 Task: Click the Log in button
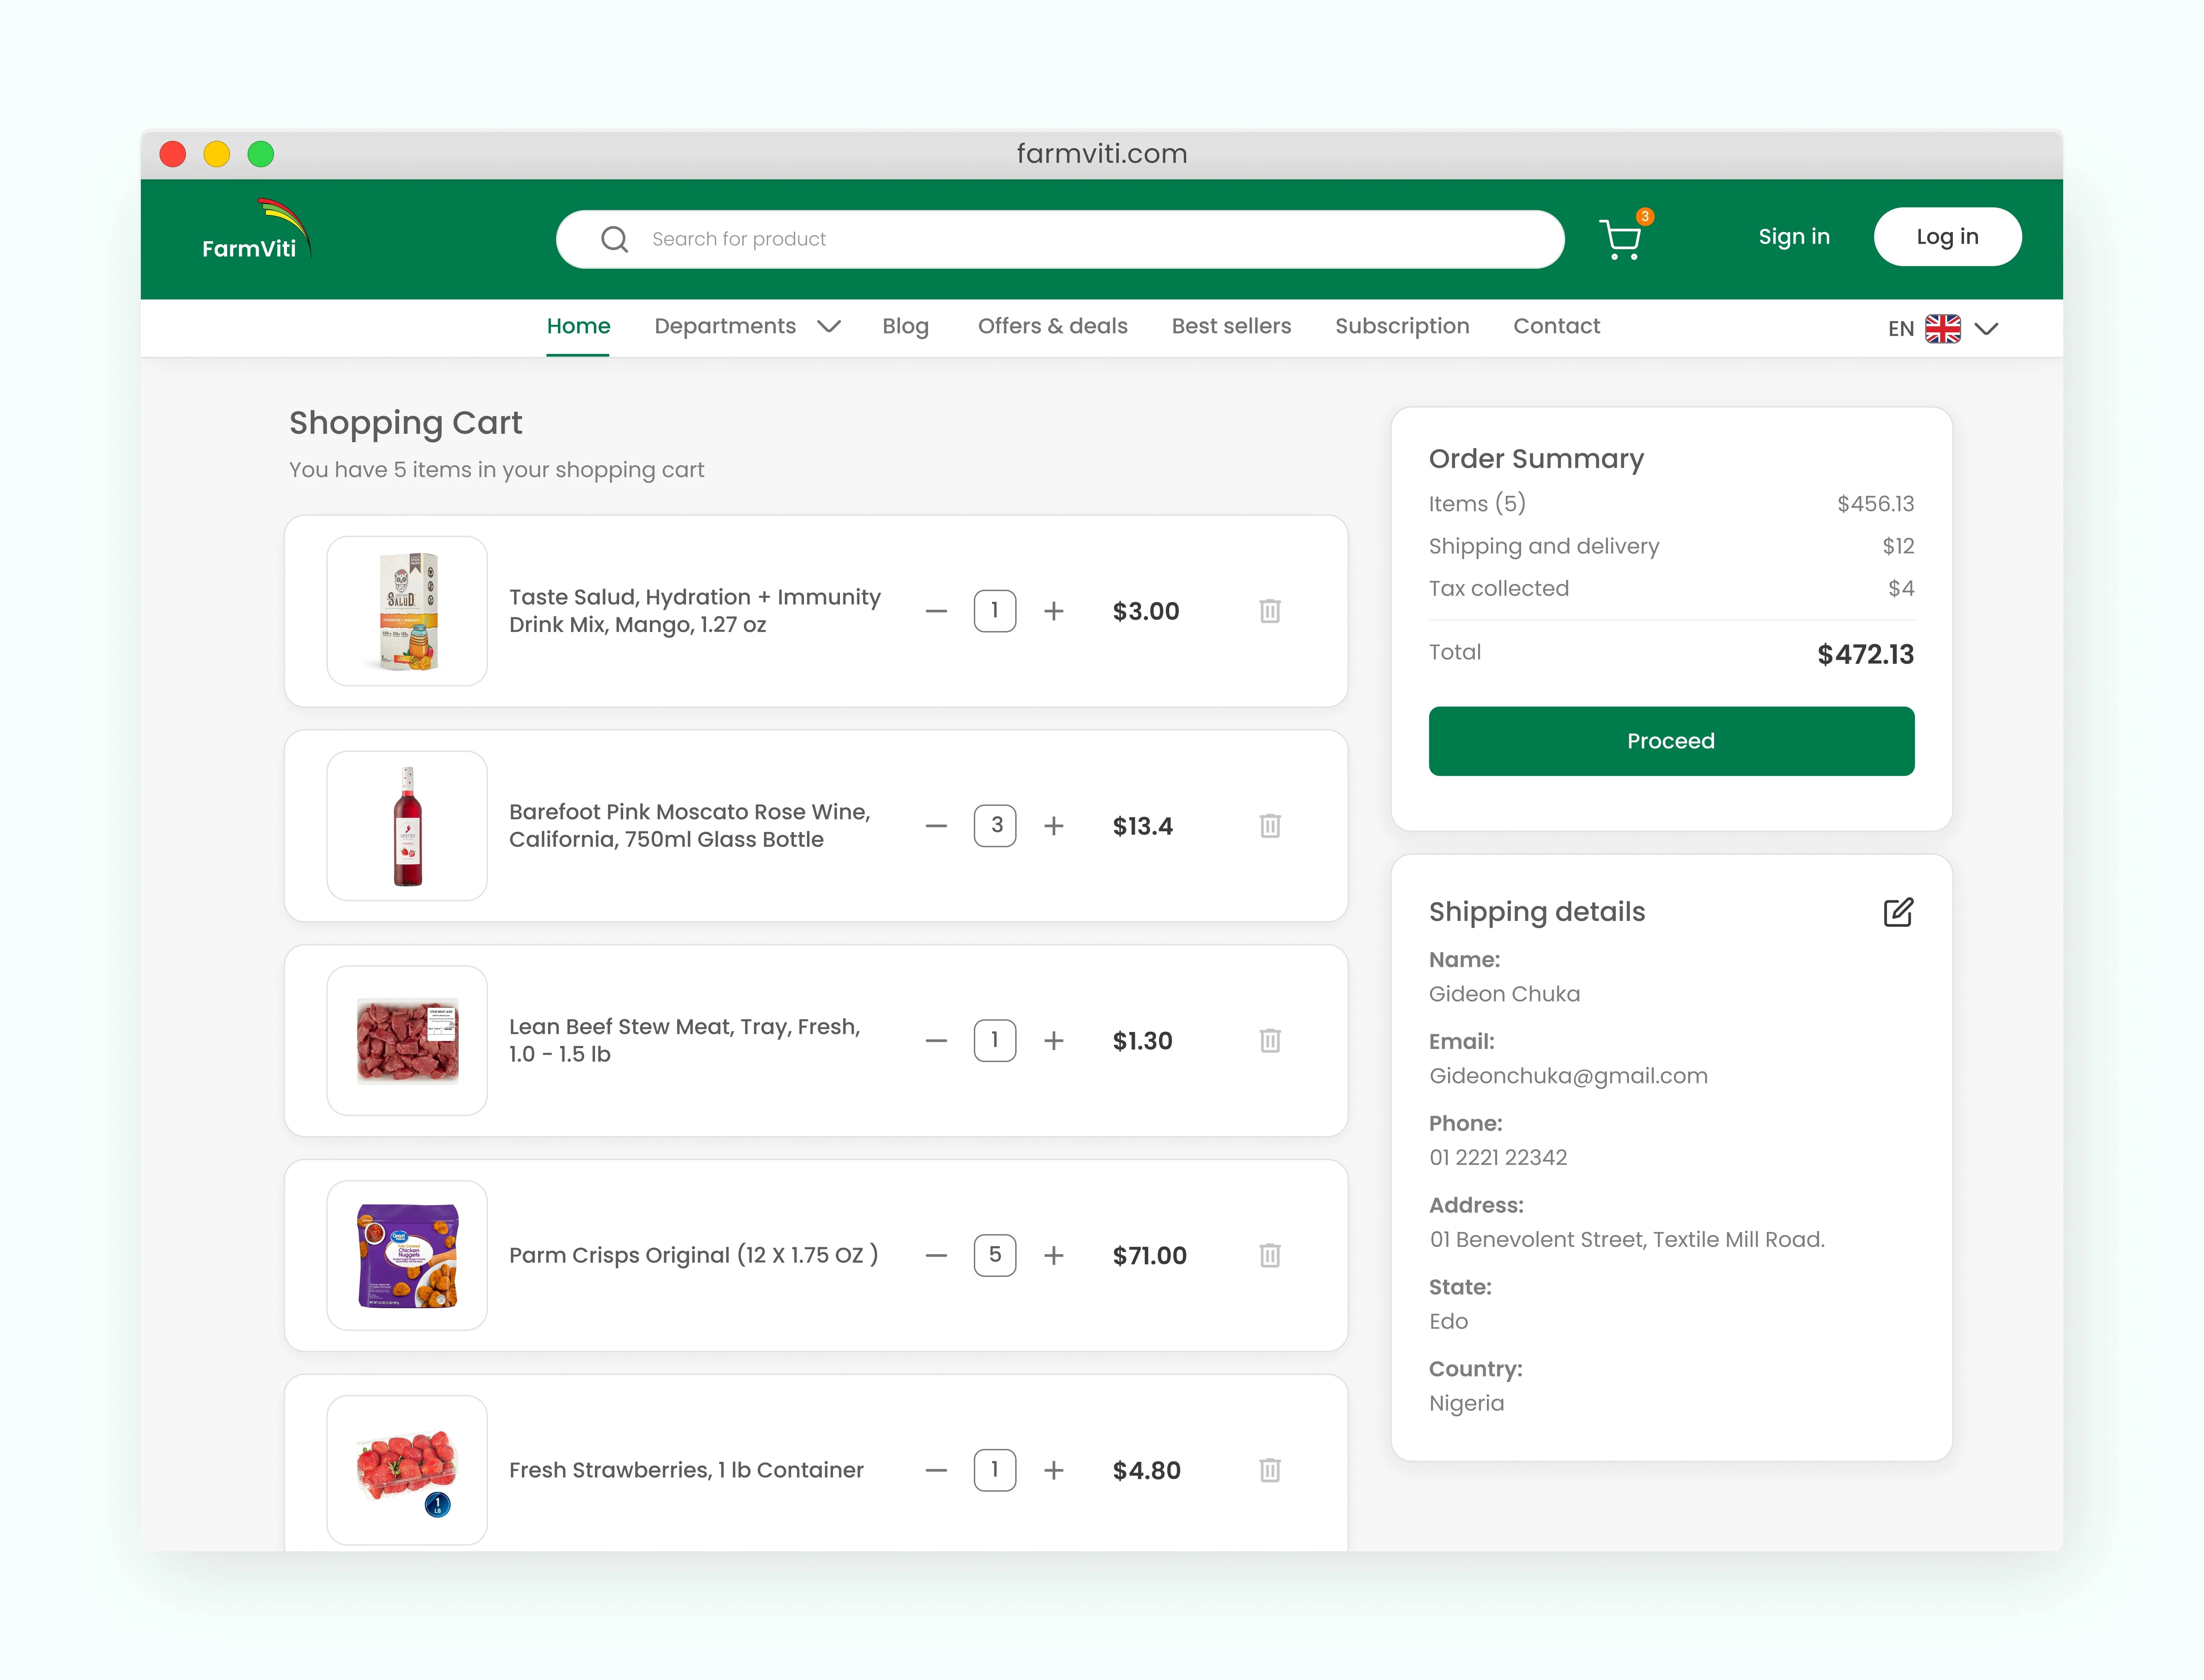tap(1947, 237)
